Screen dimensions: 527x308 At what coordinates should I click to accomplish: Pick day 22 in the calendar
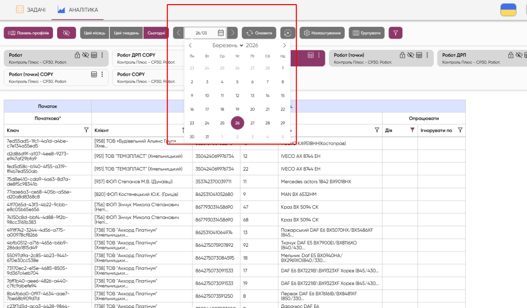(x=283, y=109)
